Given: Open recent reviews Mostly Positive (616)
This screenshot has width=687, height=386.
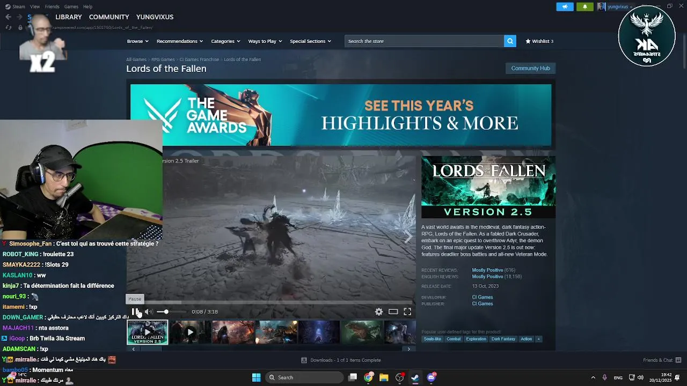Looking at the screenshot, I should tap(493, 270).
